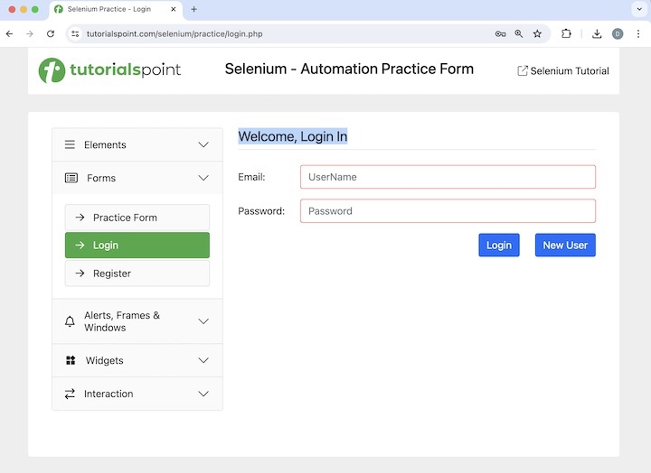
Task: Click the tutorialspoint logo
Action: tap(109, 70)
